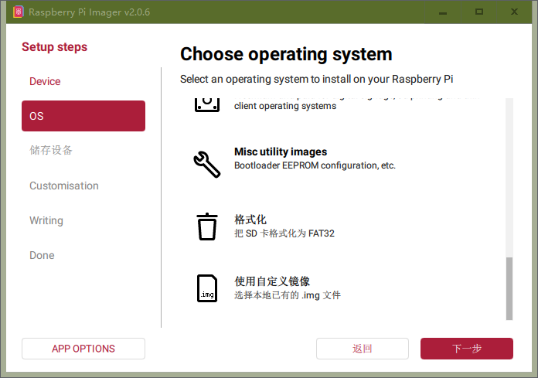Click the trash can icon for 格式化
This screenshot has width=538, height=378.
pyautogui.click(x=206, y=226)
